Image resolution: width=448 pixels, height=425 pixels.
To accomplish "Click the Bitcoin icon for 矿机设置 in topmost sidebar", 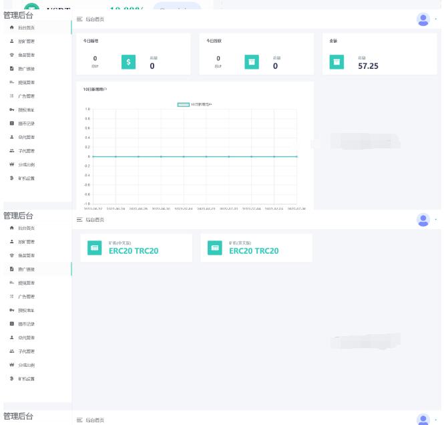I will tap(12, 178).
